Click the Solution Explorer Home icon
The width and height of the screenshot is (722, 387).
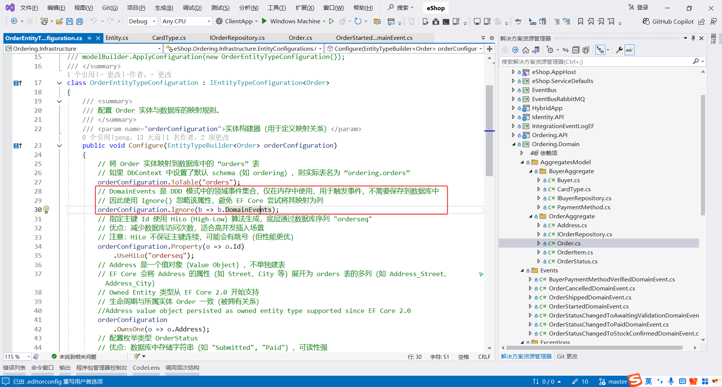pos(526,50)
